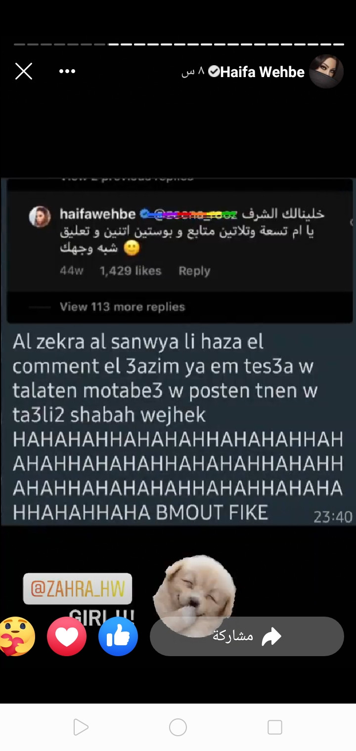
Task: React with the blue thumbs-up like icon
Action: (118, 636)
